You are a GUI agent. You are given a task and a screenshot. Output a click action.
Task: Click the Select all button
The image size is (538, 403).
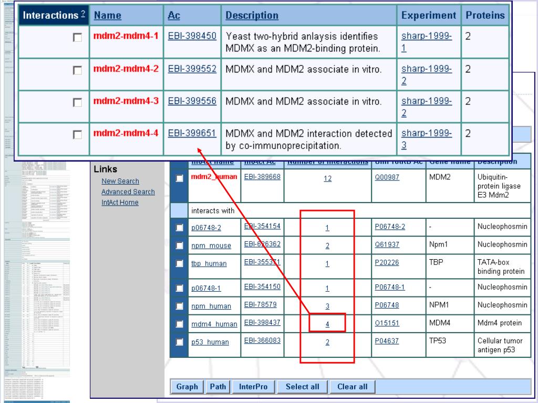(302, 387)
